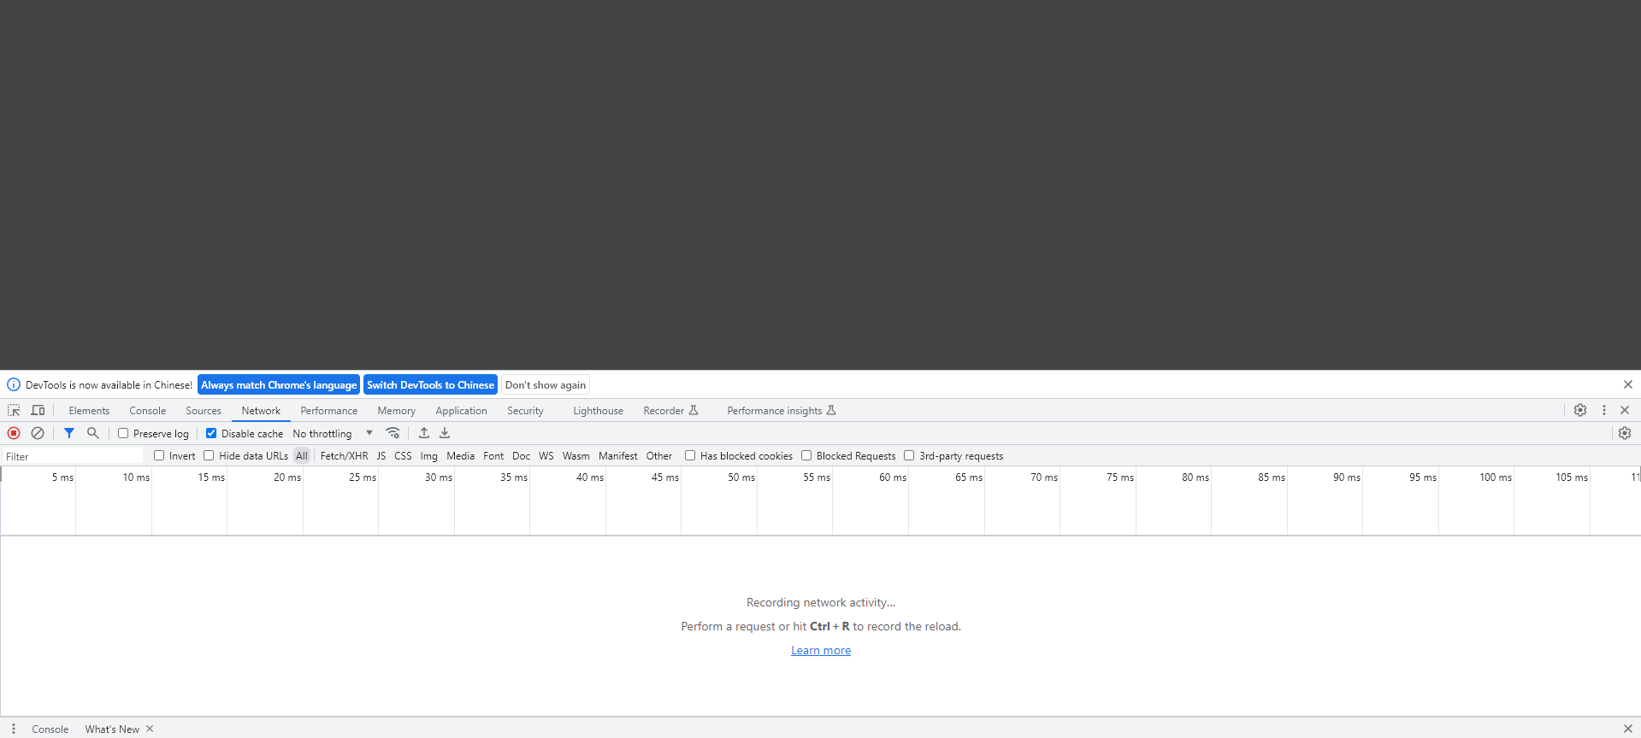Enable Preserve log checkbox
The height and width of the screenshot is (738, 1641).
pos(123,434)
